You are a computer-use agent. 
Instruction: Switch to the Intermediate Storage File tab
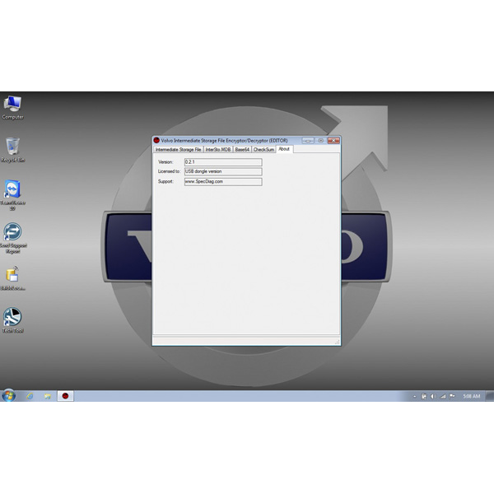pos(178,150)
